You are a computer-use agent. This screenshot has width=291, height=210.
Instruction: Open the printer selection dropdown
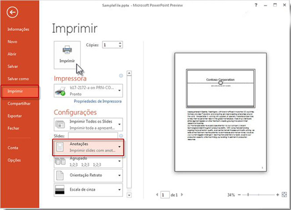[x=88, y=91]
